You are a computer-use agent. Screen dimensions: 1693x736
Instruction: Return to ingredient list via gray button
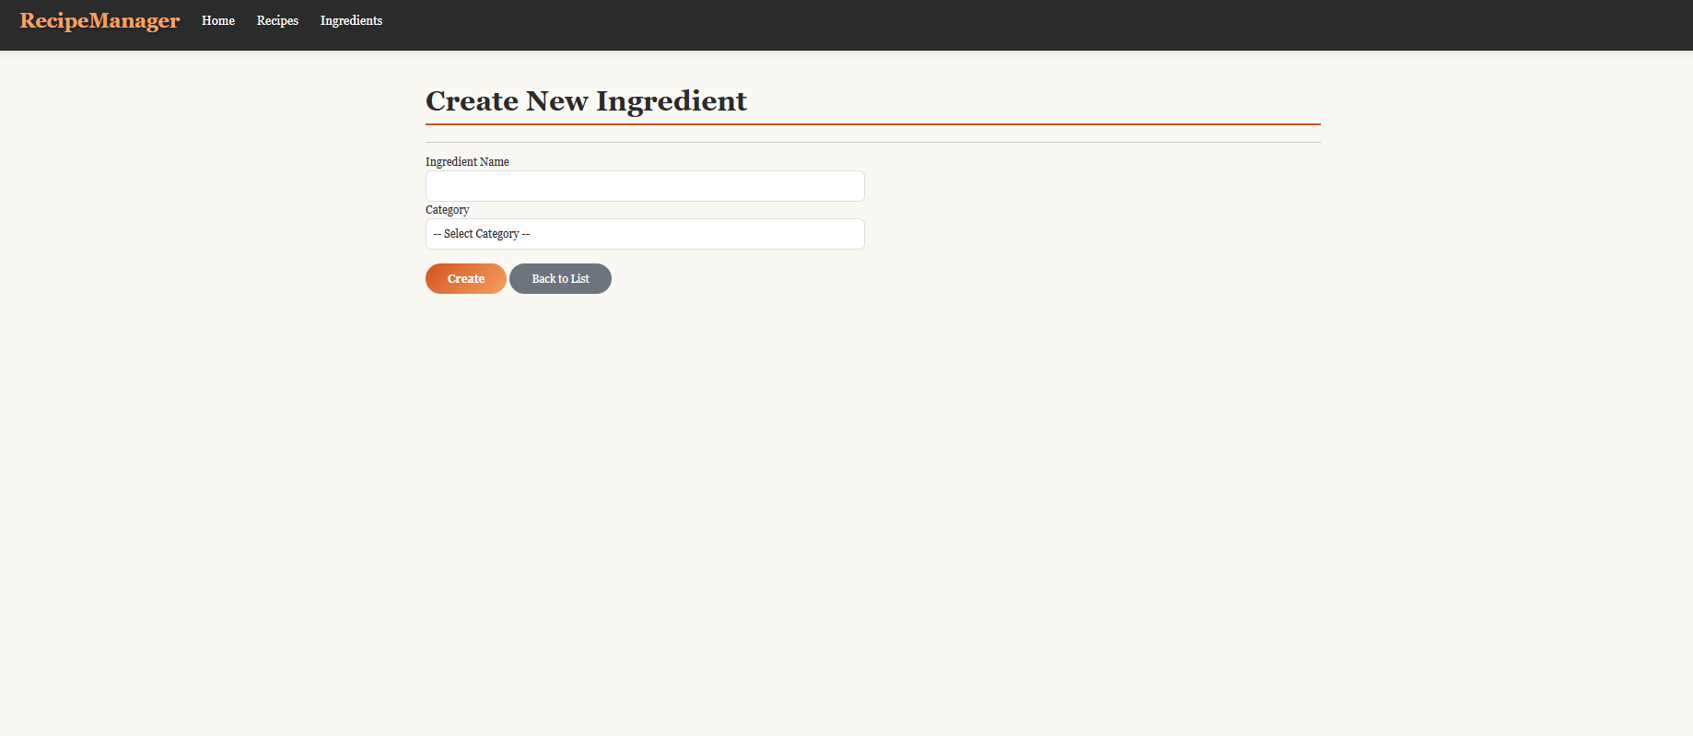coord(560,279)
